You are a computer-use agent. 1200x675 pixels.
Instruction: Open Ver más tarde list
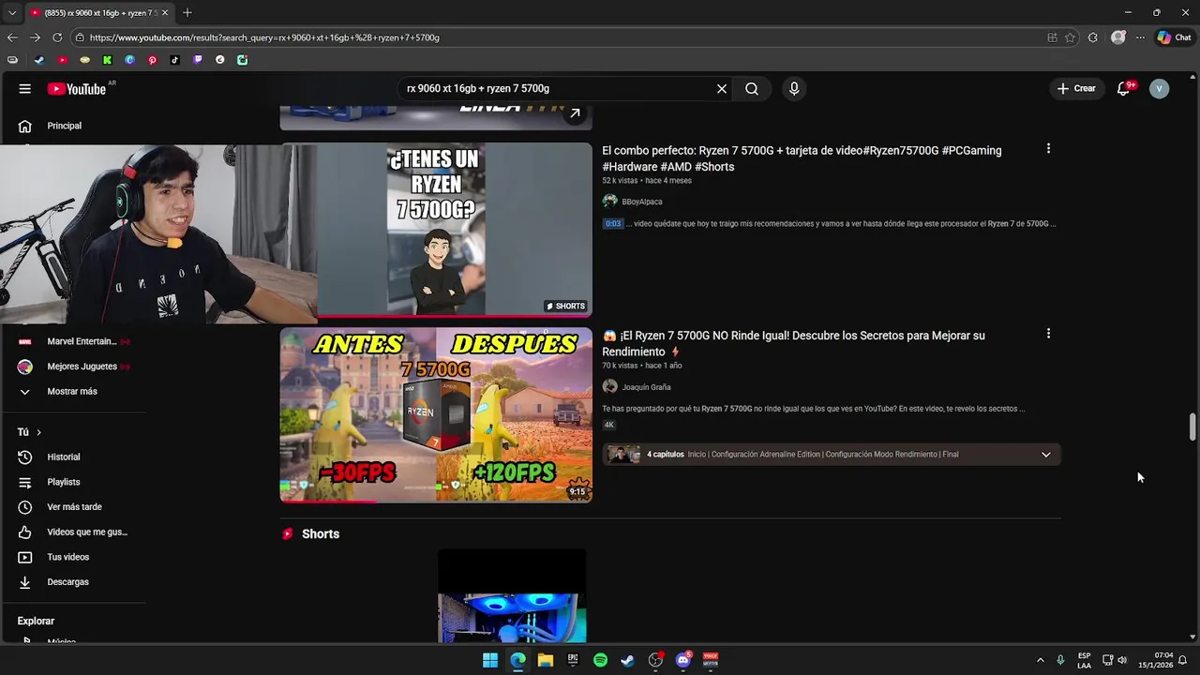pos(73,507)
